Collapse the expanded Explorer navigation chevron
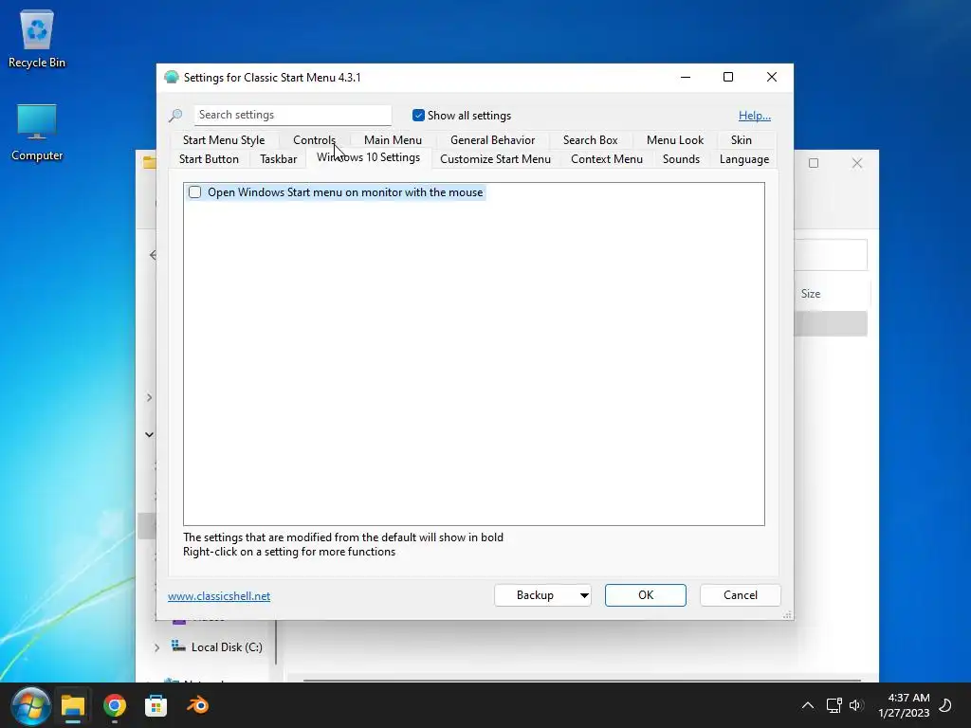The image size is (971, 728). point(149,434)
